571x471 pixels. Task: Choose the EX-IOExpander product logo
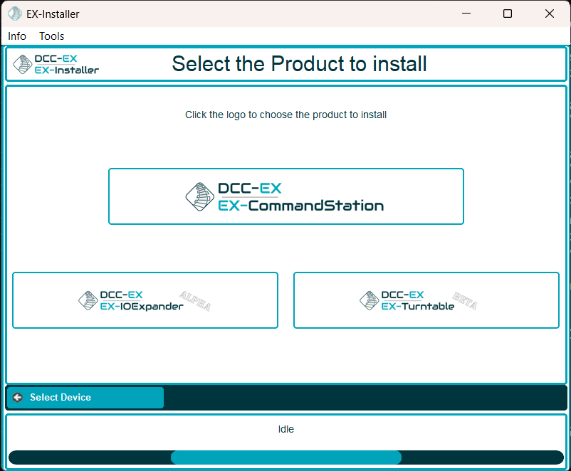[x=145, y=300]
